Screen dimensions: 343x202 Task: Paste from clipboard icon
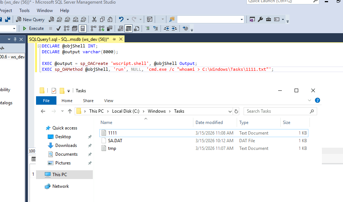pos(110,19)
